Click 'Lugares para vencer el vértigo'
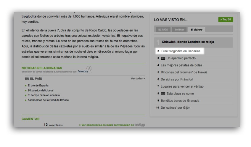The image size is (251, 147). click(x=182, y=86)
